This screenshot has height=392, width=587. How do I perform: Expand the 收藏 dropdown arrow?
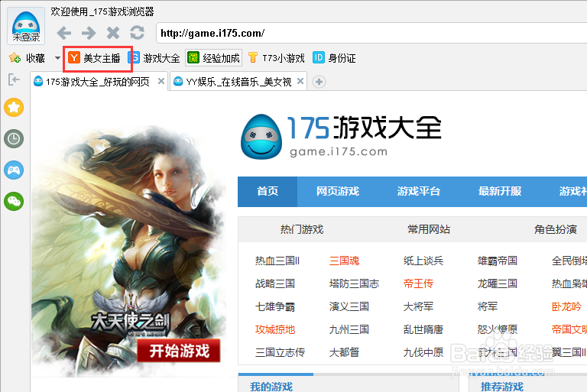tap(57, 58)
